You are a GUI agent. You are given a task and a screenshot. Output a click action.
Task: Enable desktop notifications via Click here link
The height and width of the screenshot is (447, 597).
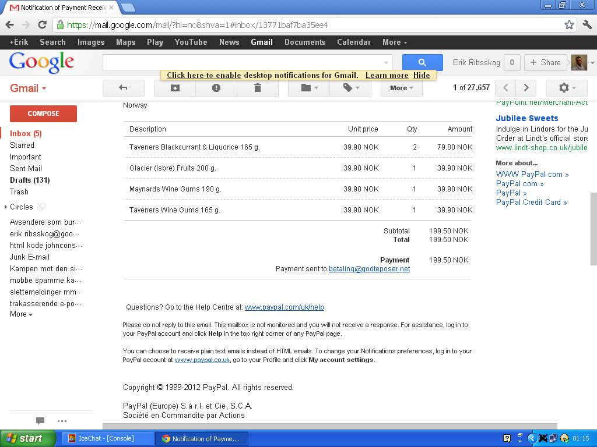click(203, 75)
